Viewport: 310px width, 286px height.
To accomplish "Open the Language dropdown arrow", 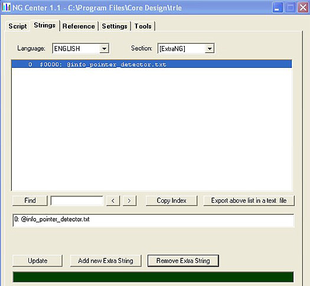I will [104, 48].
